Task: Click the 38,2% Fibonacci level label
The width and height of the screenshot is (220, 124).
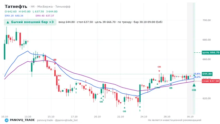Action: (x=197, y=77)
